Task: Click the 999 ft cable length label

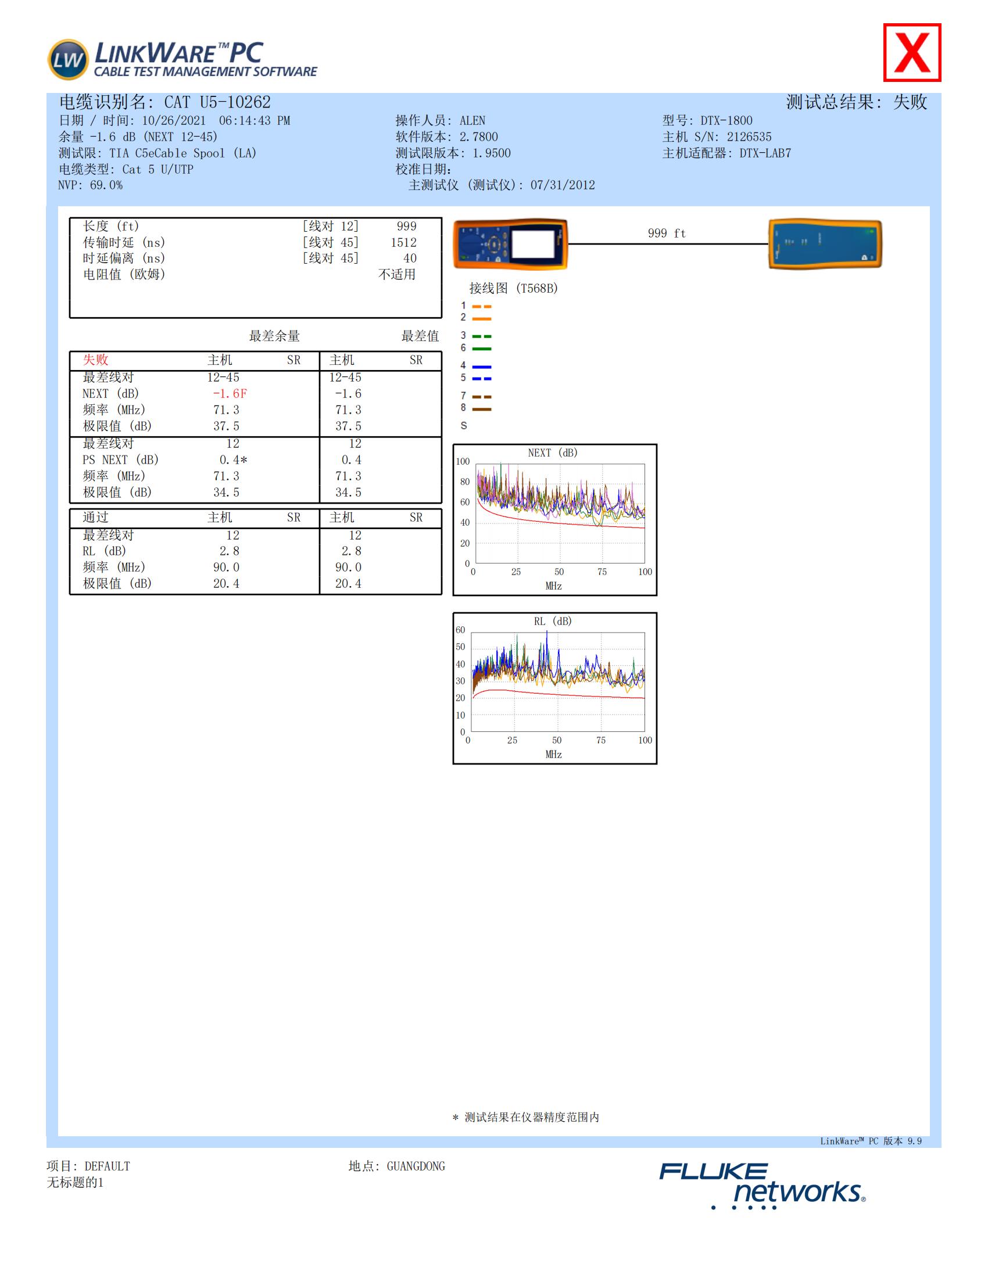Action: coord(666,234)
